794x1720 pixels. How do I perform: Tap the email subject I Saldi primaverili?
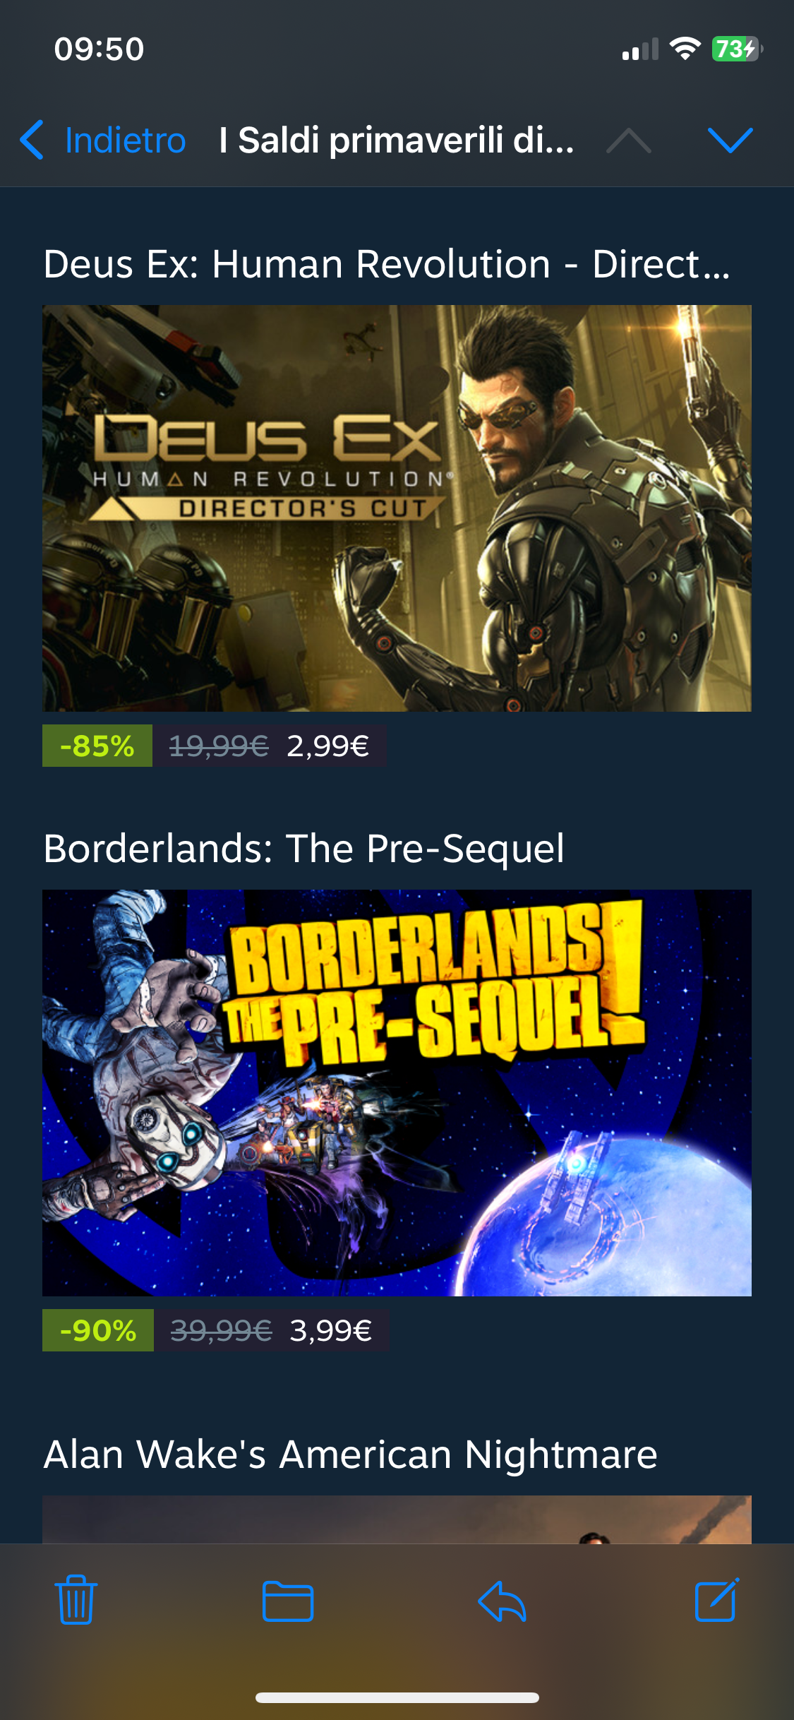[x=397, y=140]
